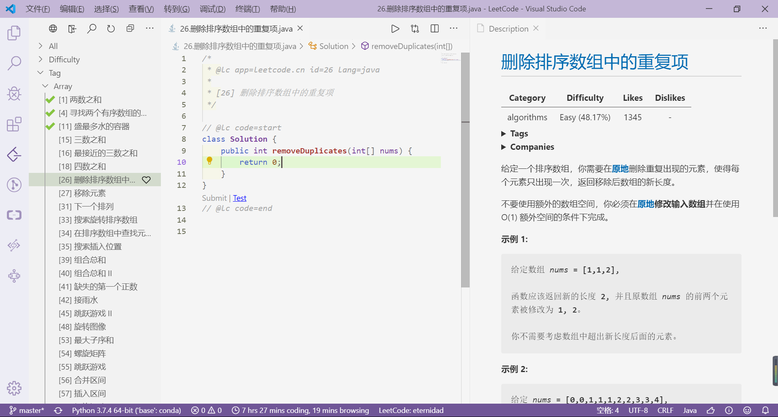Open problems count errors and warnings

[207, 411]
